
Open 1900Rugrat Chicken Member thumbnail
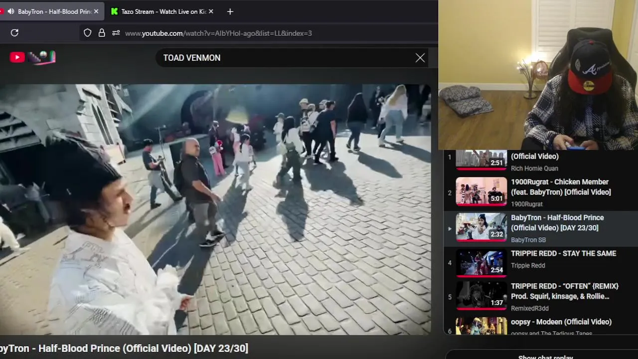(x=481, y=192)
